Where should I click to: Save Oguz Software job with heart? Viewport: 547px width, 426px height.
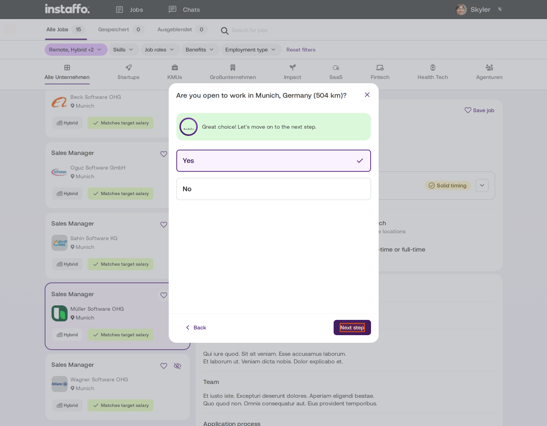[164, 154]
